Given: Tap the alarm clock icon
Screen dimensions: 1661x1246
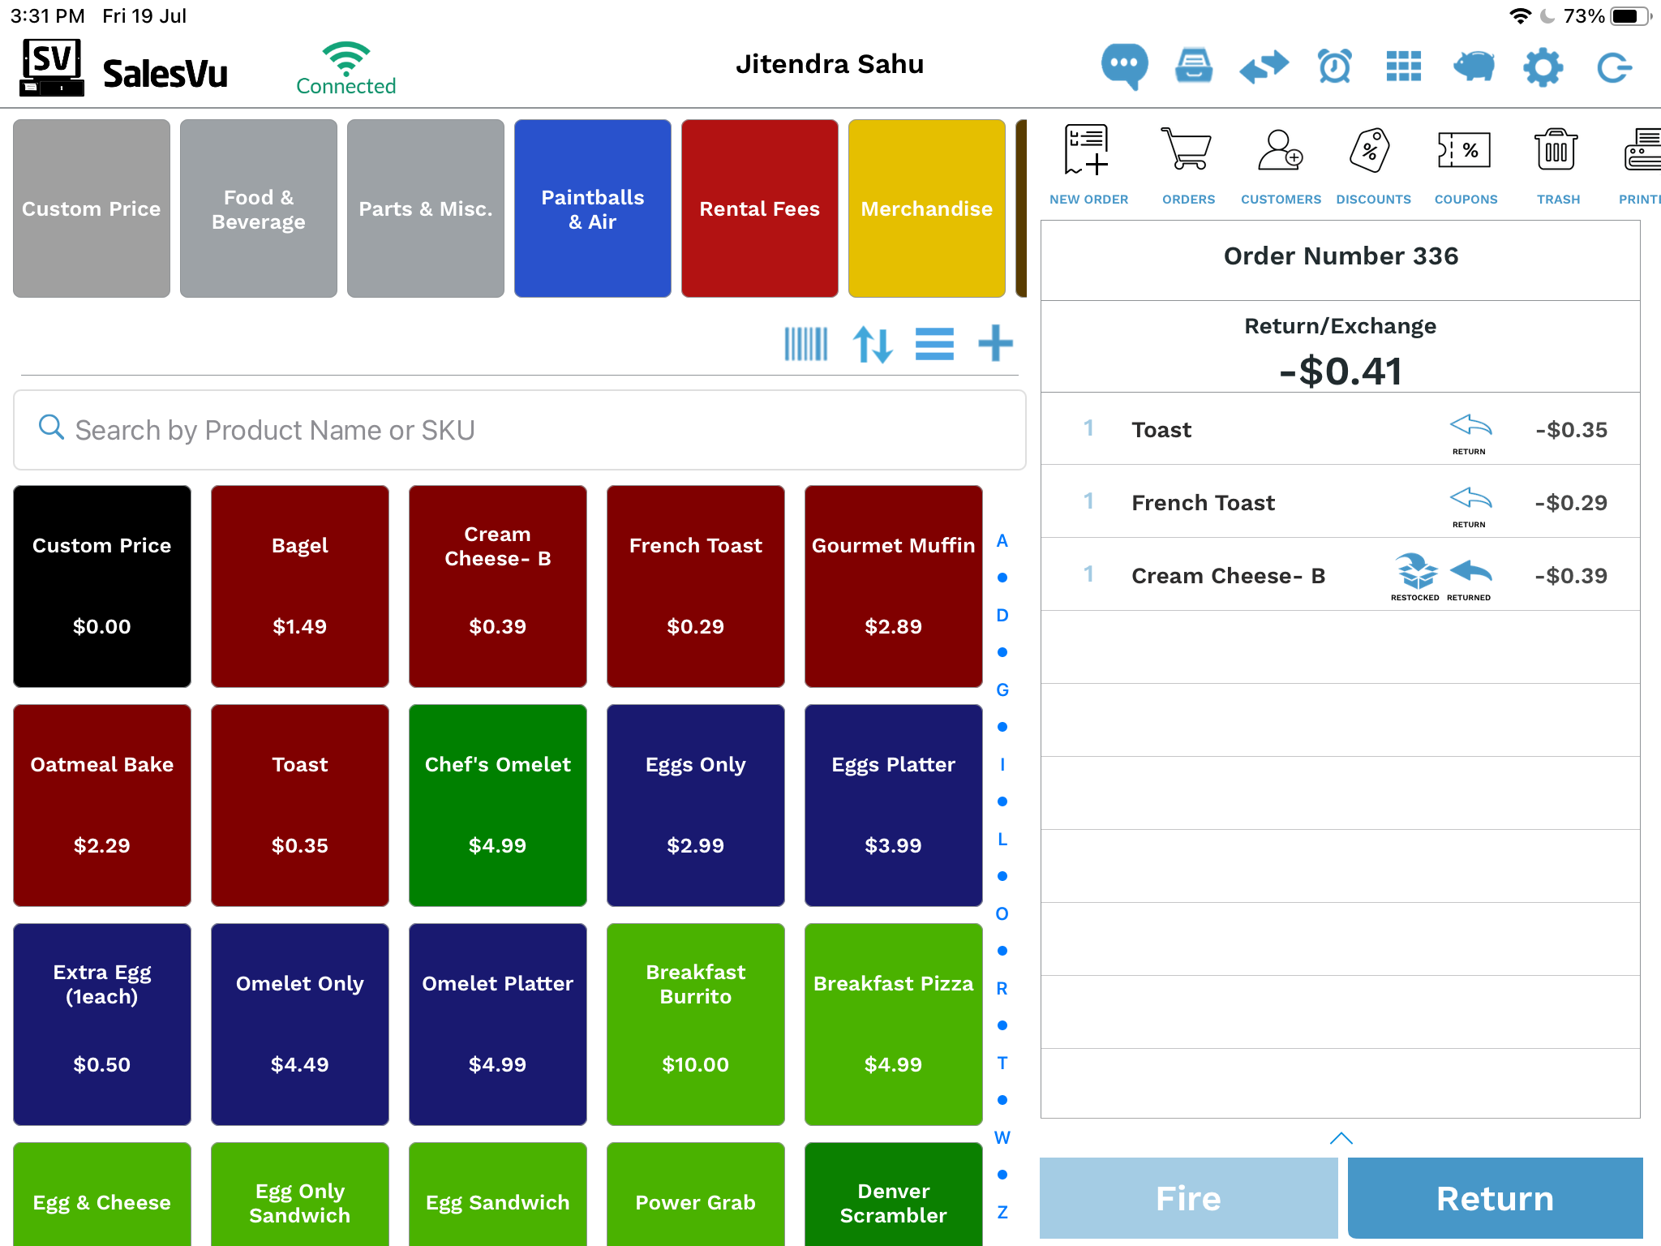Looking at the screenshot, I should (1334, 67).
